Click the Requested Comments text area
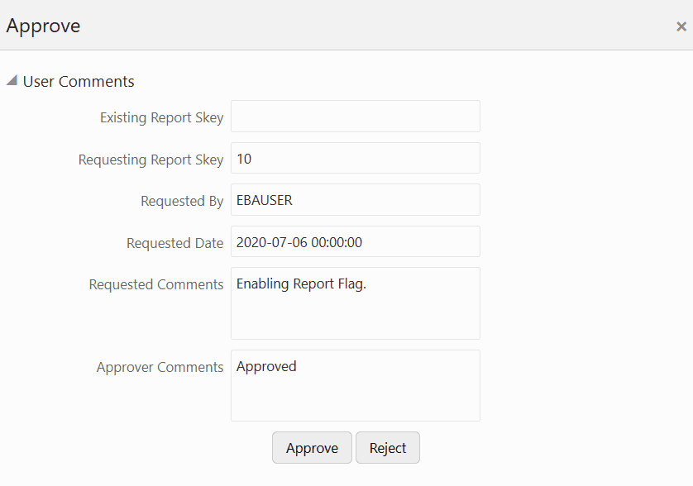 pyautogui.click(x=355, y=303)
